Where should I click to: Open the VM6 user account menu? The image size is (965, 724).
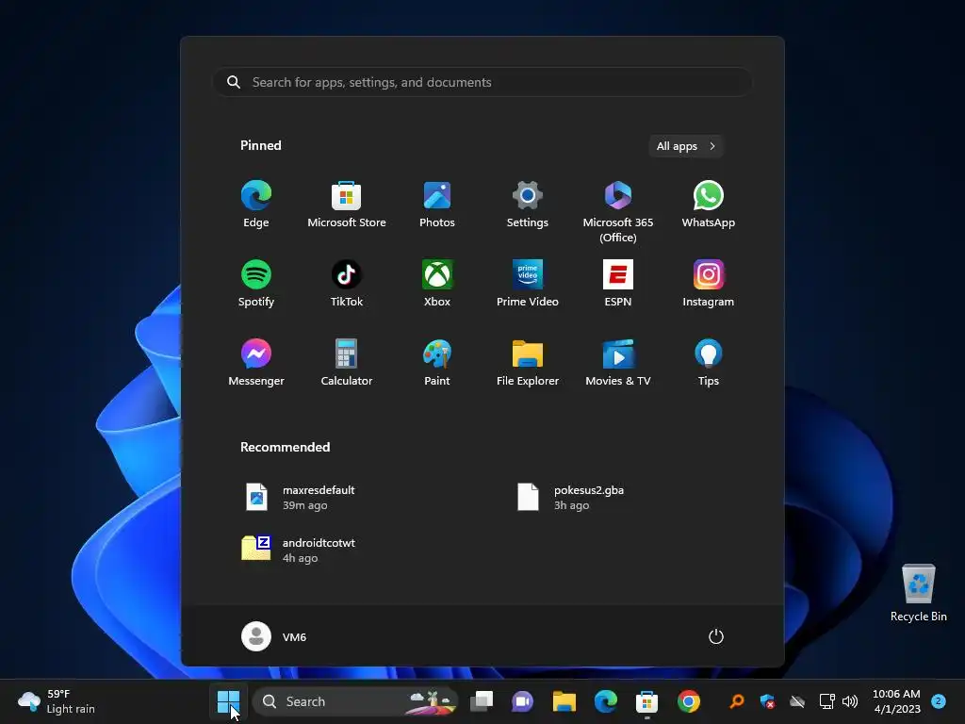274,636
